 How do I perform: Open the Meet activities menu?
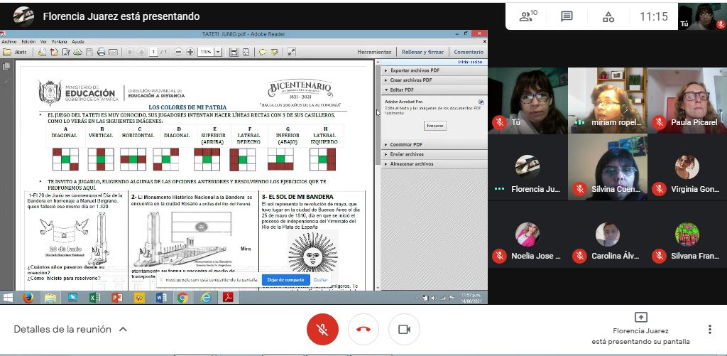tap(608, 17)
